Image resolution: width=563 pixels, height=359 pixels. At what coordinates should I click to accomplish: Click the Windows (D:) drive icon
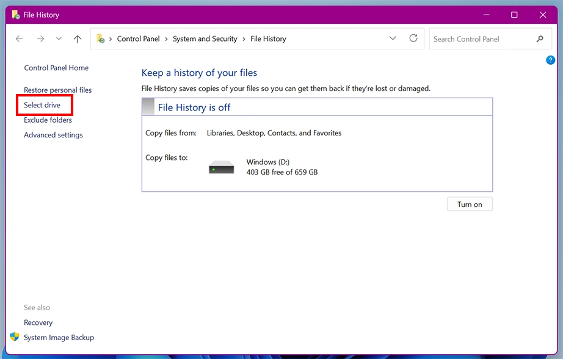pos(222,167)
